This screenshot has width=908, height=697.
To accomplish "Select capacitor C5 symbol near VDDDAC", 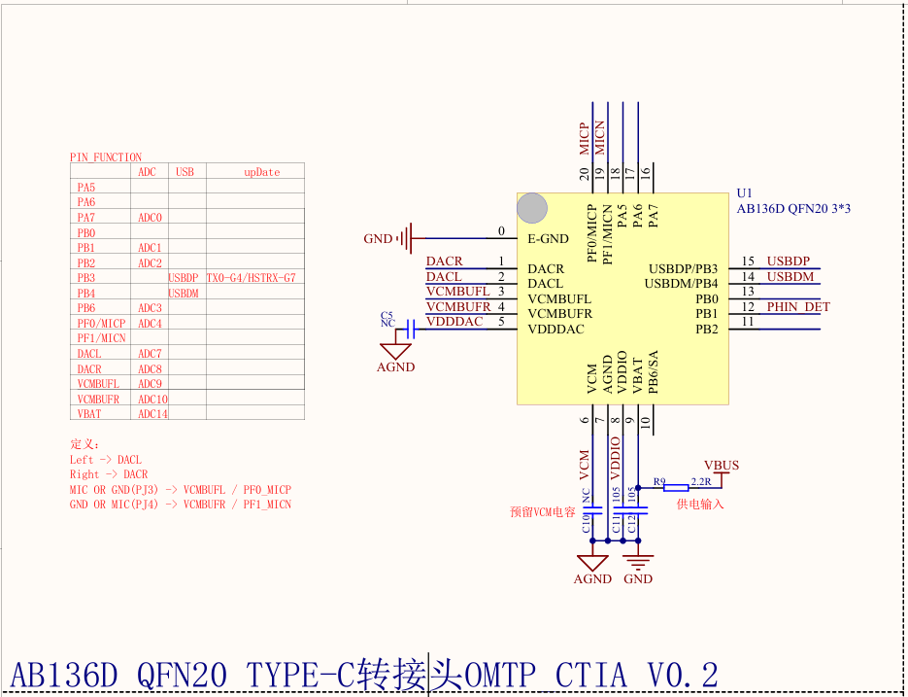I will (411, 330).
